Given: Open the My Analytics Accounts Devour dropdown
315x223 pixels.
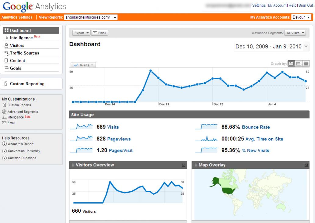Looking at the screenshot, I should coord(301,17).
